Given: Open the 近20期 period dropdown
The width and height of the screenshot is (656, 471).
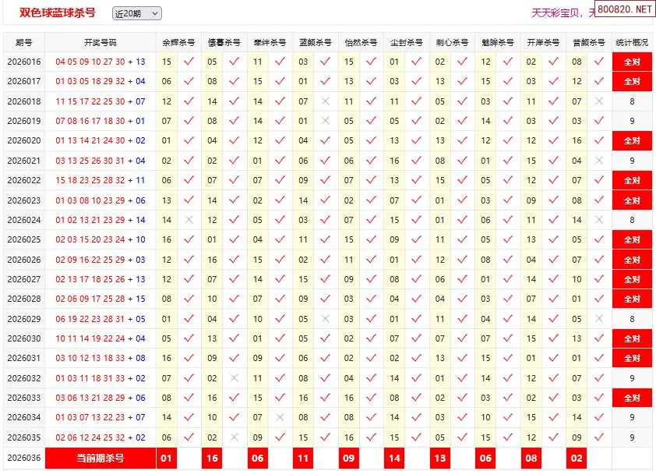Looking at the screenshot, I should (x=136, y=13).
